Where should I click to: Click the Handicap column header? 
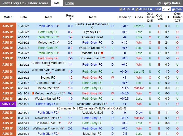124,17
